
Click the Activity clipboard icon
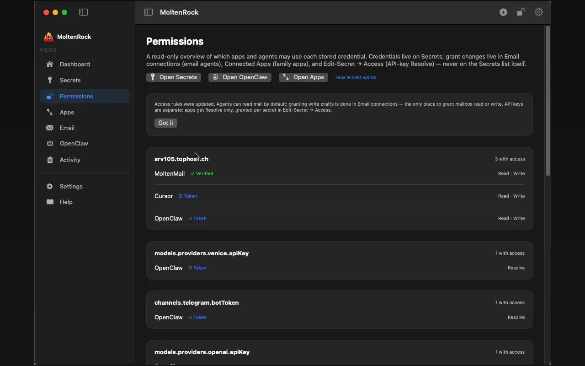(50, 160)
